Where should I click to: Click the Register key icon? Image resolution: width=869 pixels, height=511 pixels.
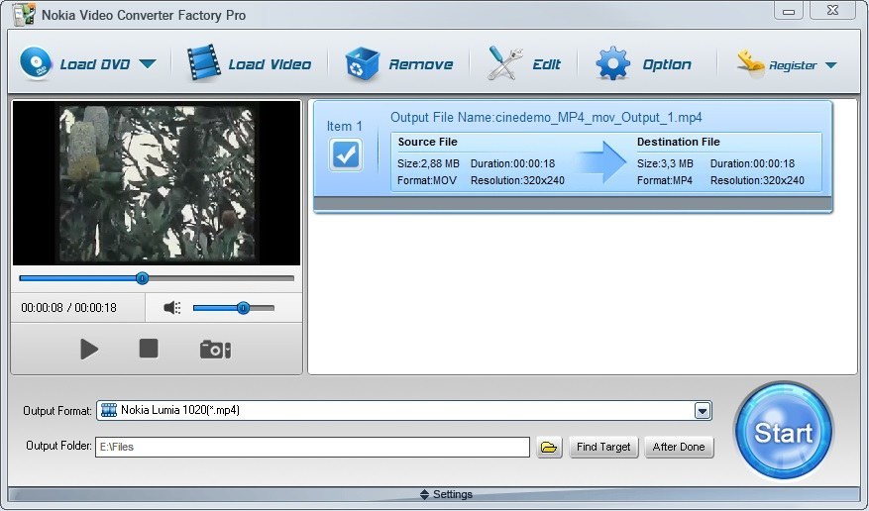[x=750, y=63]
